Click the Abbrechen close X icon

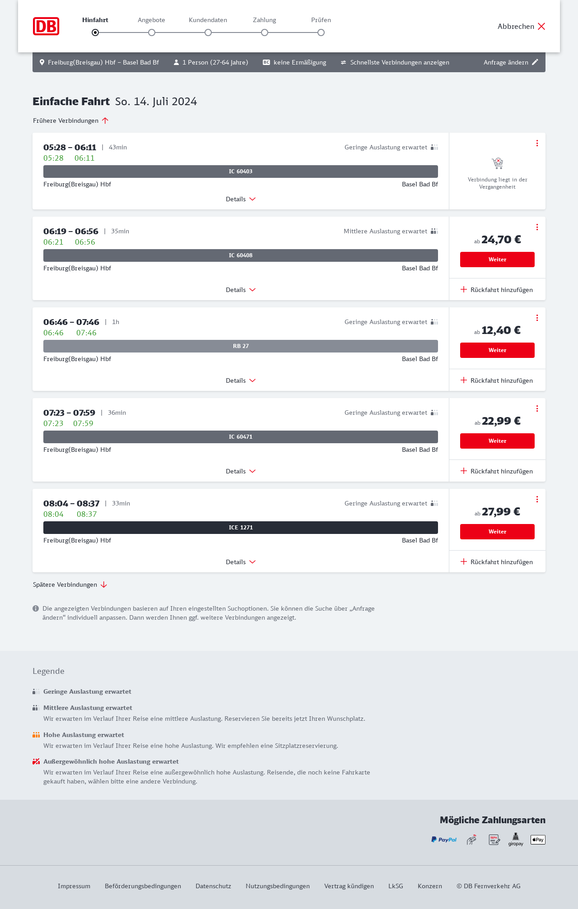[541, 26]
